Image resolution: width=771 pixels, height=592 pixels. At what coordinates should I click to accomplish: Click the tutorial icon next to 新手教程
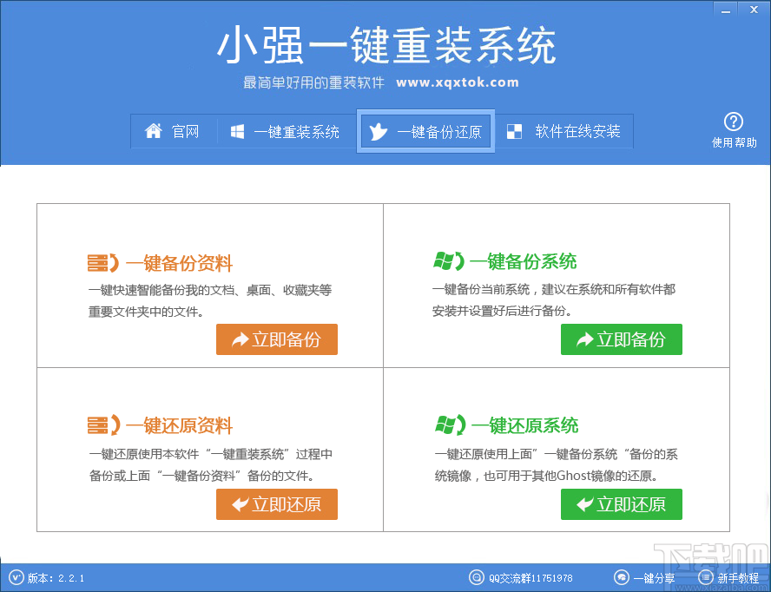coord(705,577)
